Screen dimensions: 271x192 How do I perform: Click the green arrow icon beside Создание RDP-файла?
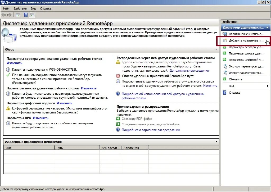click(118, 119)
